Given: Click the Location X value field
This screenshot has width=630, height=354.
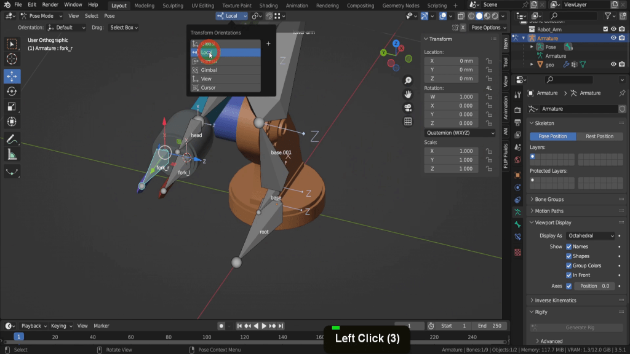Looking at the screenshot, I should point(452,61).
